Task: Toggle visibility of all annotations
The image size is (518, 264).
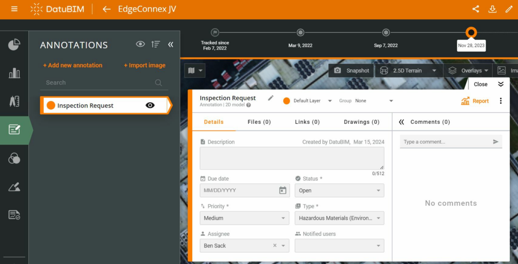Action: pos(141,44)
